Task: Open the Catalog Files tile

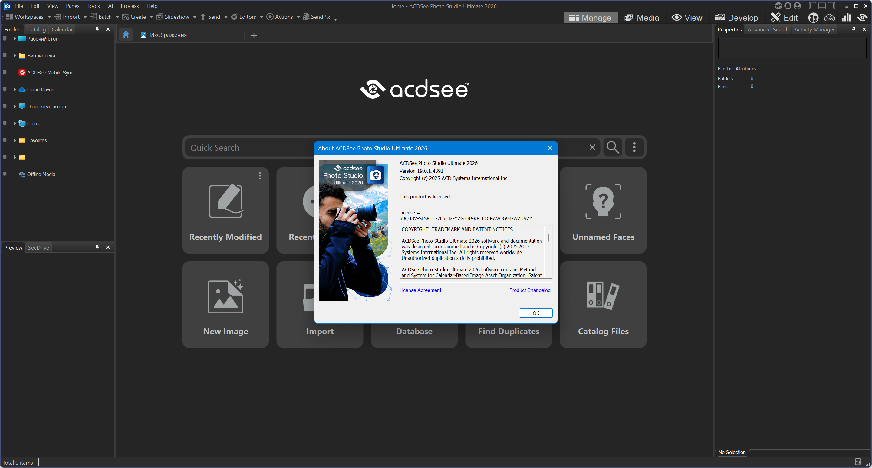Action: (x=603, y=305)
